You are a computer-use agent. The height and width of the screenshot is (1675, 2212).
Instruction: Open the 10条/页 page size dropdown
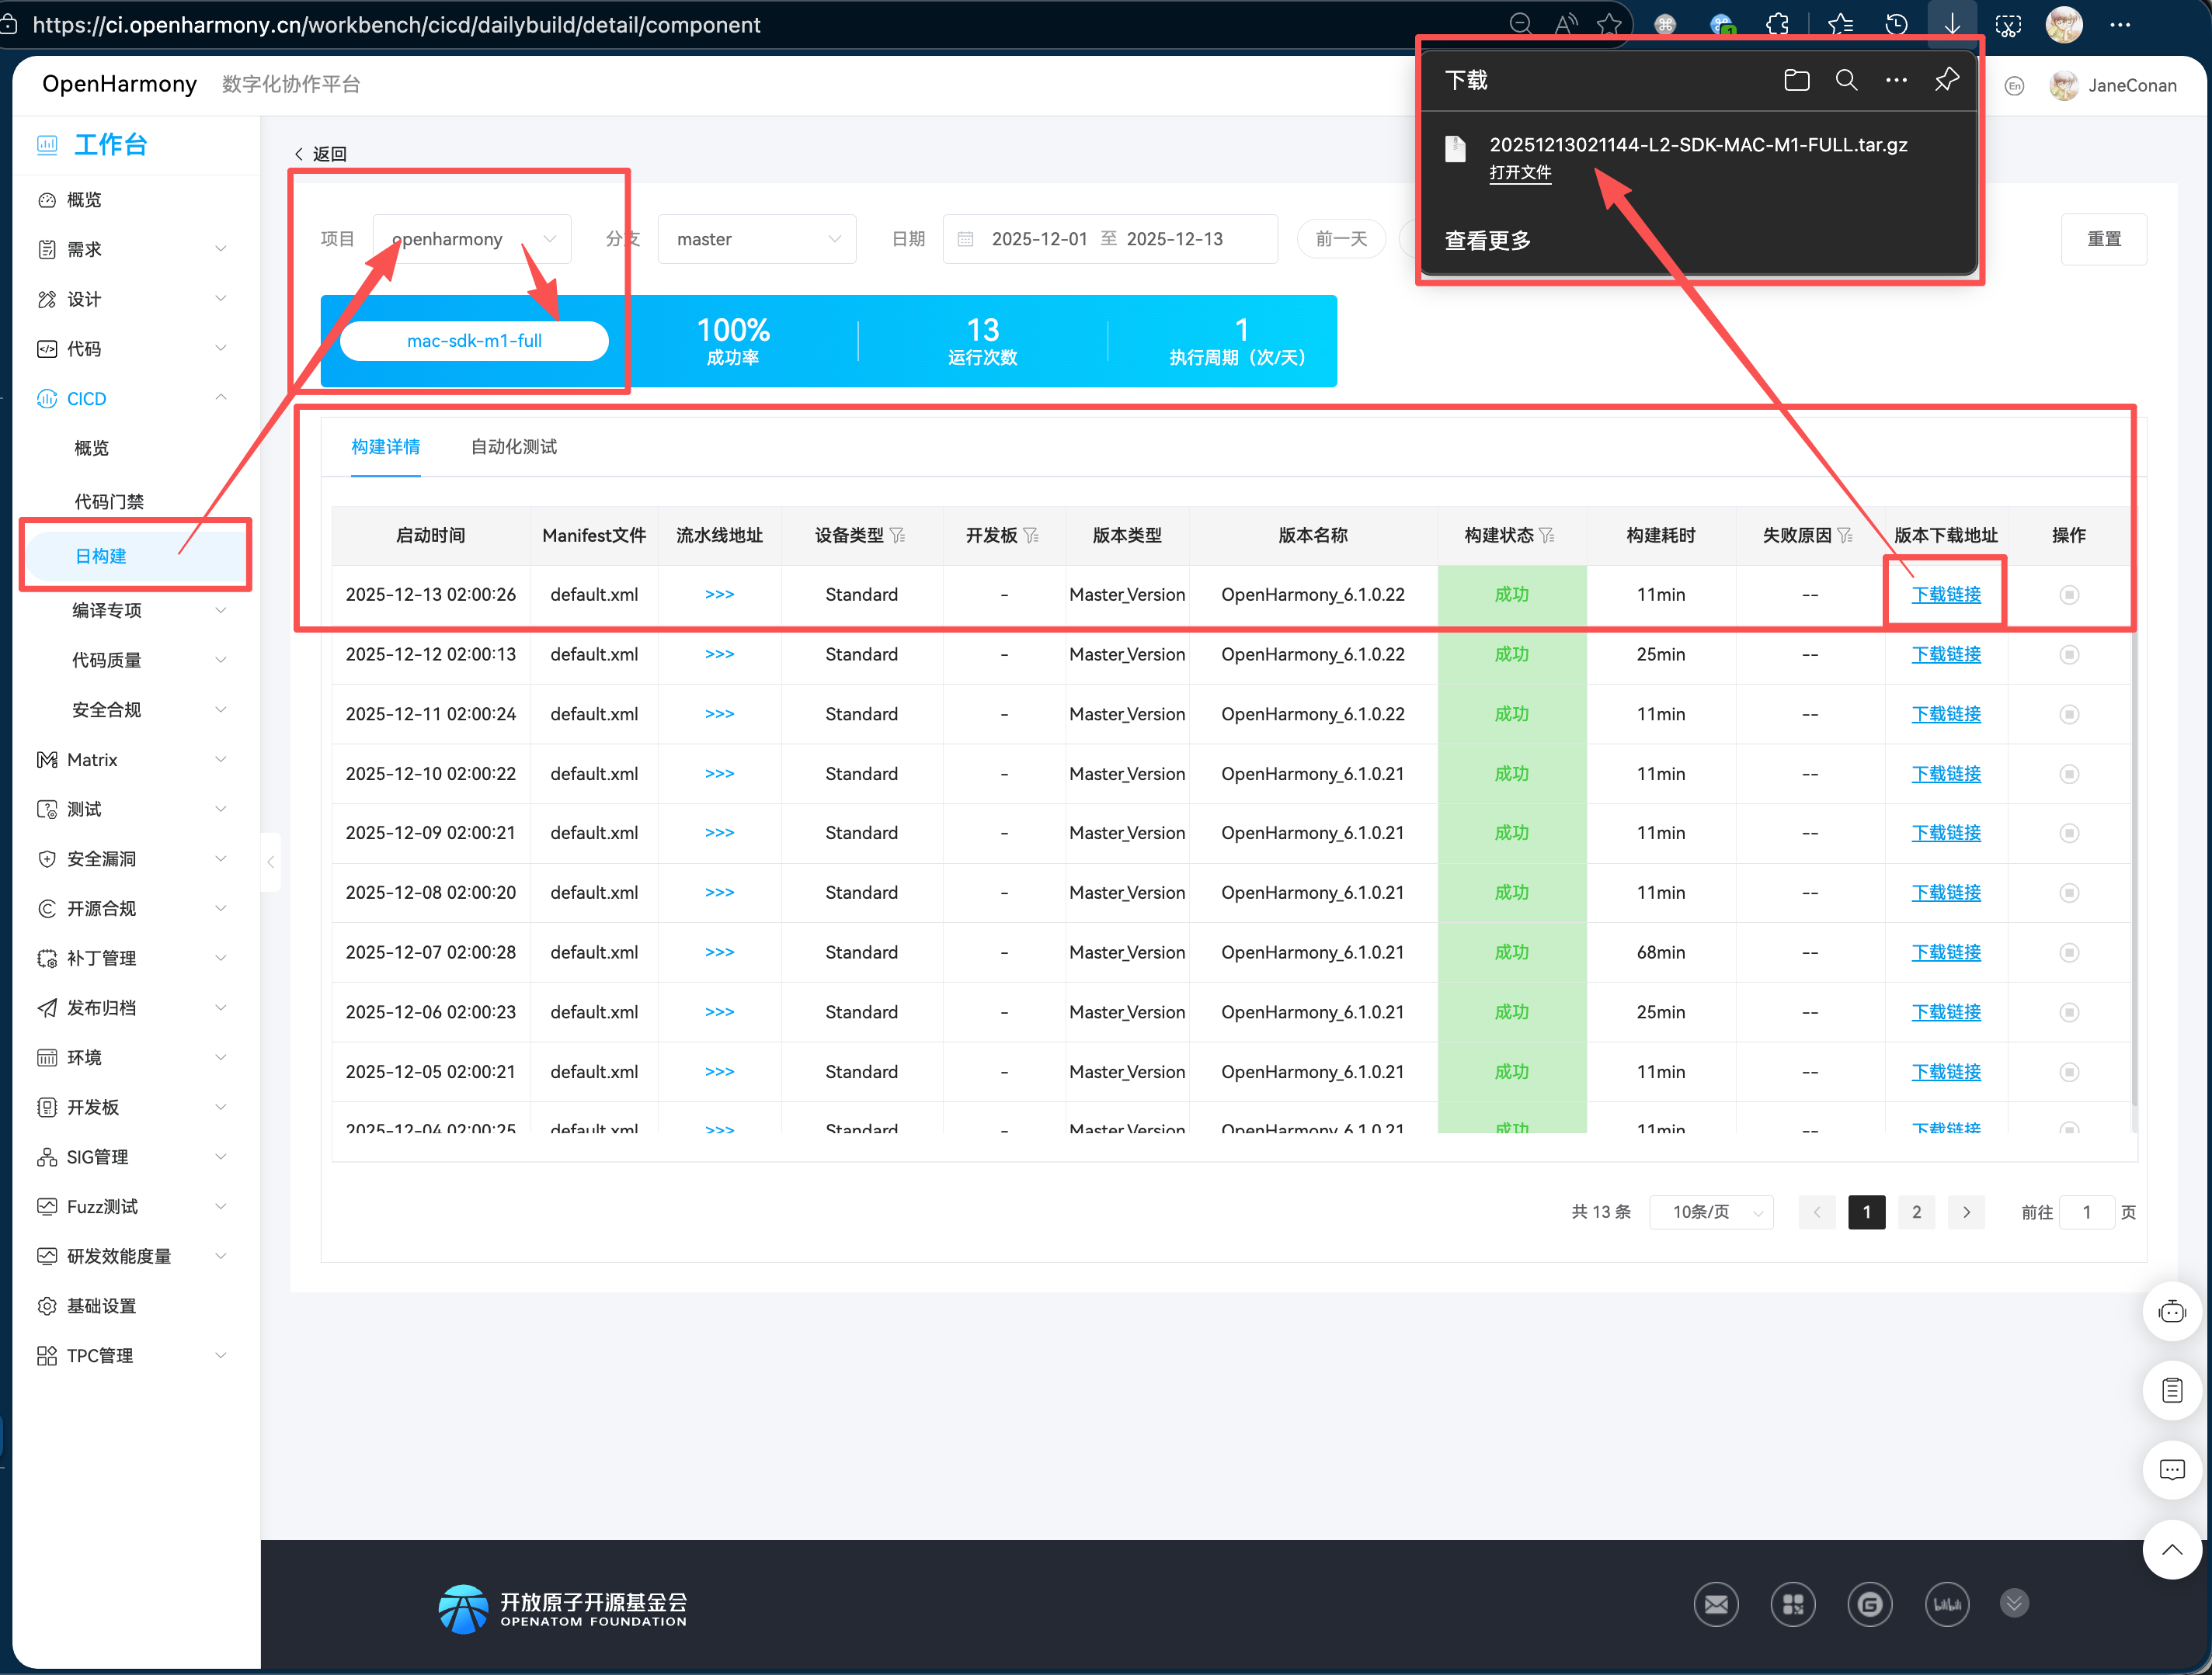pos(1711,1212)
